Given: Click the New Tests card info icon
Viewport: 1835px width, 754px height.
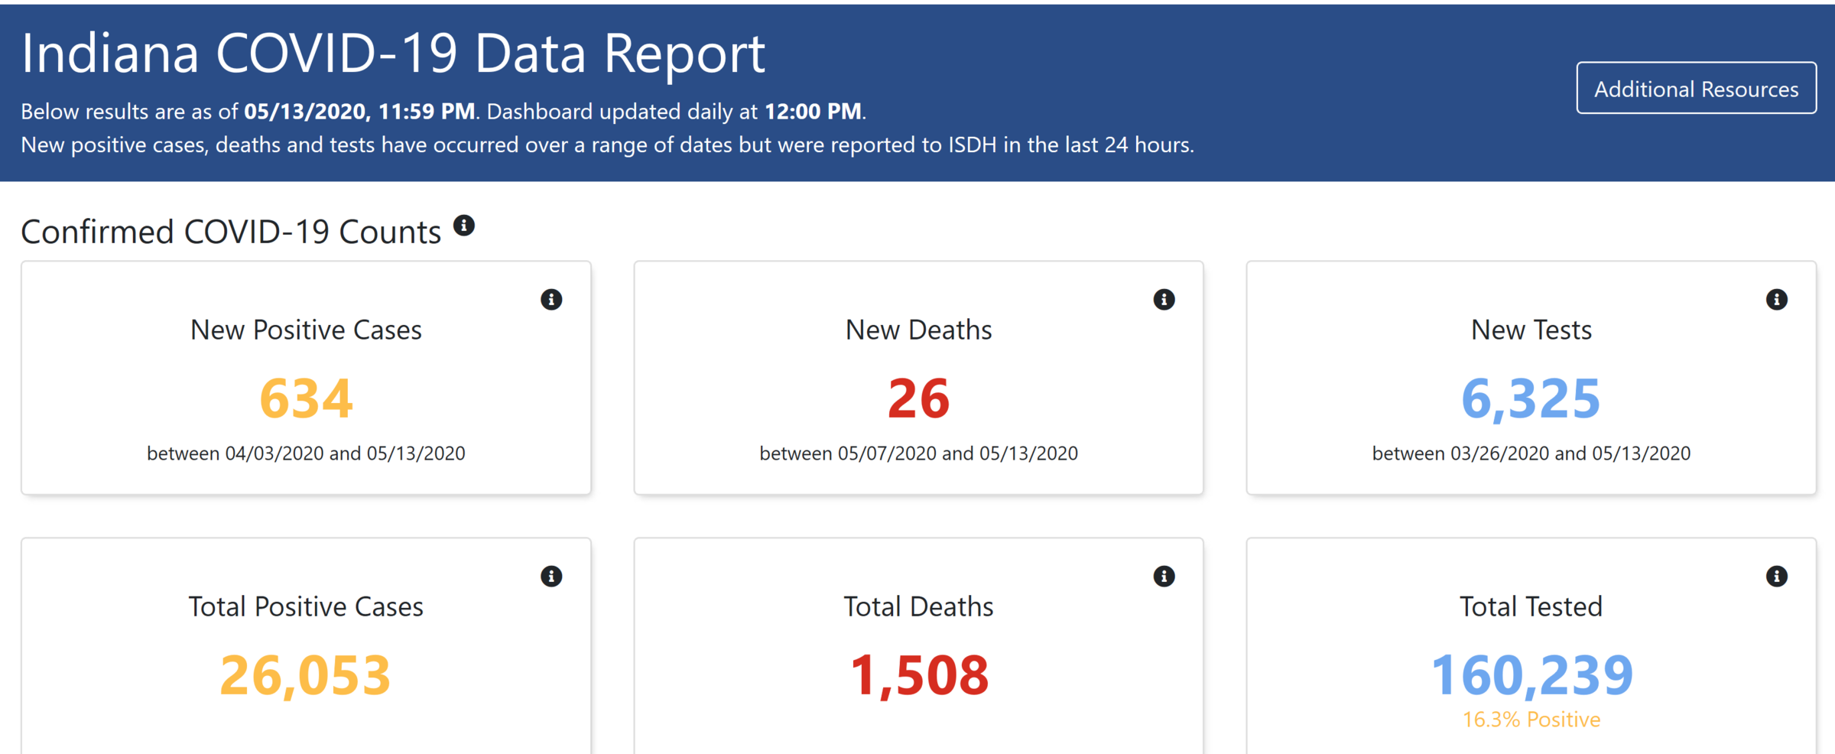Looking at the screenshot, I should pos(1776,300).
